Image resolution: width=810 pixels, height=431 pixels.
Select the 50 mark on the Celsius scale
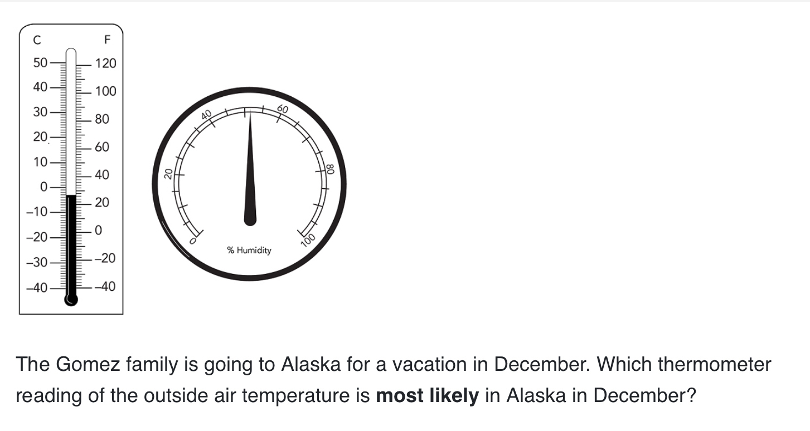click(x=40, y=62)
